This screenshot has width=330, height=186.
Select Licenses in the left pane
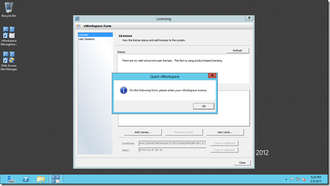(95, 35)
